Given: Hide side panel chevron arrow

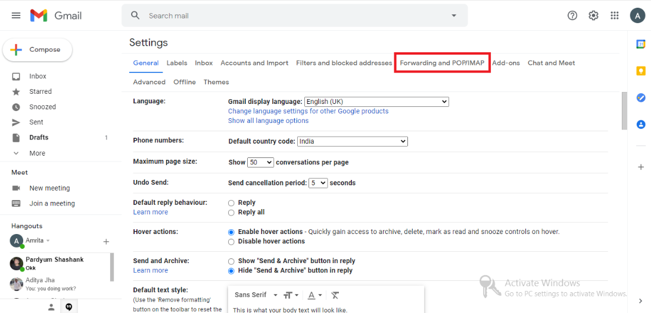Looking at the screenshot, I should click(x=640, y=301).
